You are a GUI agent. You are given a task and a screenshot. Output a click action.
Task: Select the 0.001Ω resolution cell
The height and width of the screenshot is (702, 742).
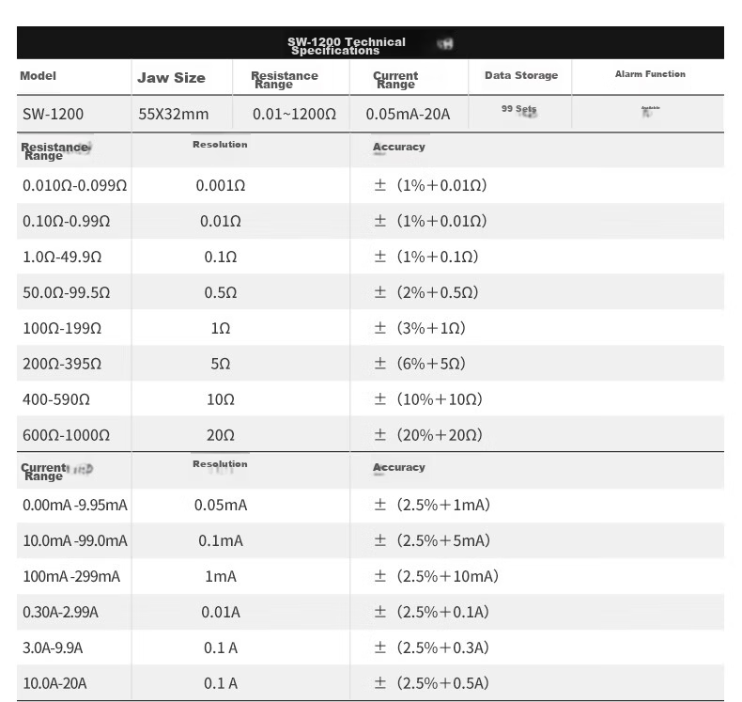point(221,185)
